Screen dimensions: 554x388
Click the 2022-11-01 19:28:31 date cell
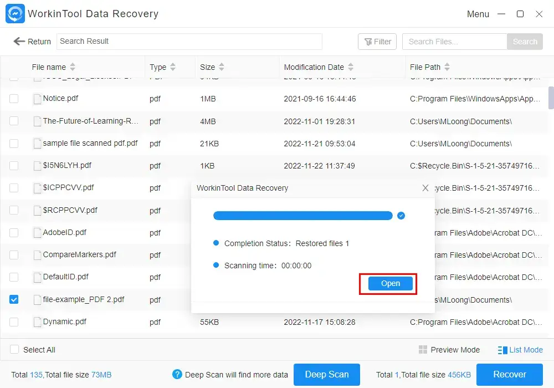coord(320,121)
